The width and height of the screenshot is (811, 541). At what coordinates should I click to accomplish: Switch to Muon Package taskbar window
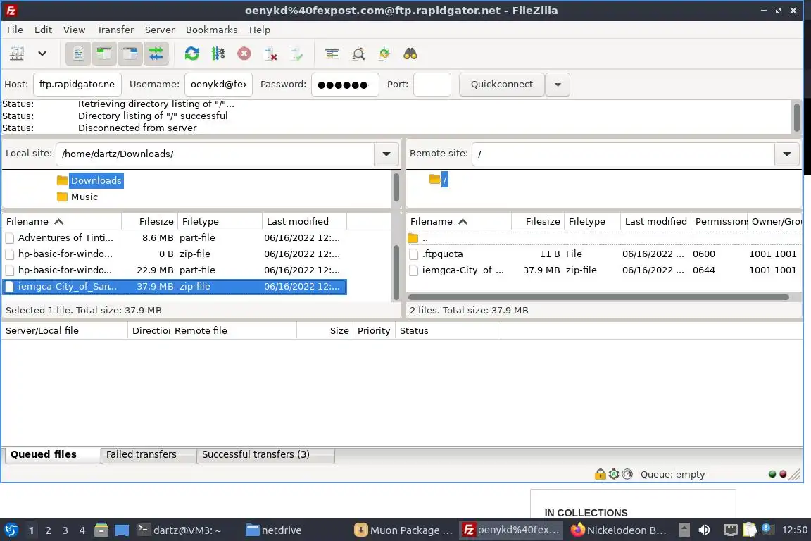click(x=403, y=530)
